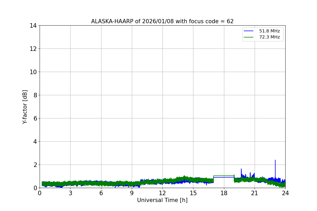Screen dimensions: 317x211
Task: Click the y-axis tick label 6
Action: (35, 118)
